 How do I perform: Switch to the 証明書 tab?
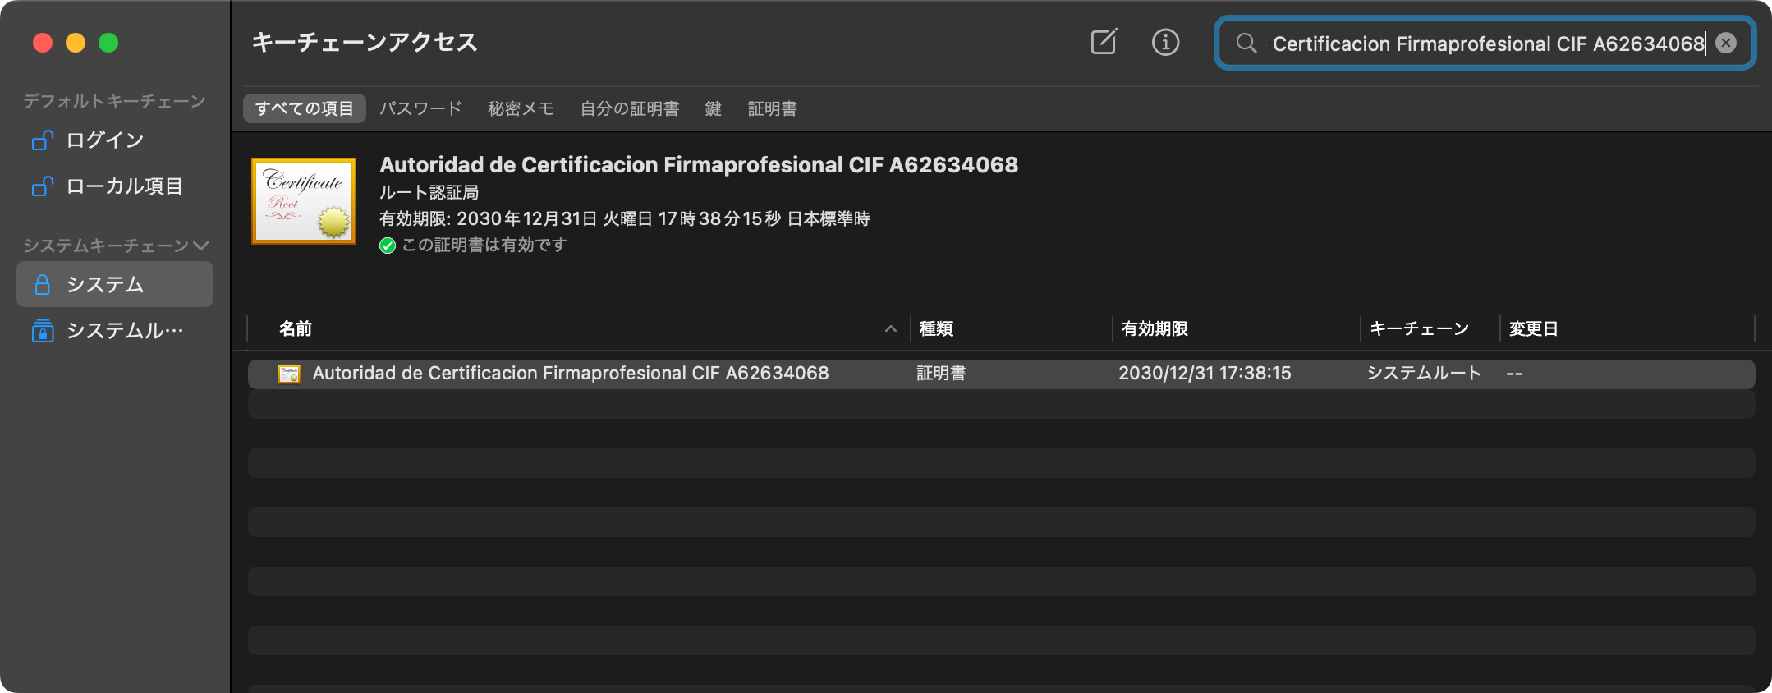pos(772,108)
